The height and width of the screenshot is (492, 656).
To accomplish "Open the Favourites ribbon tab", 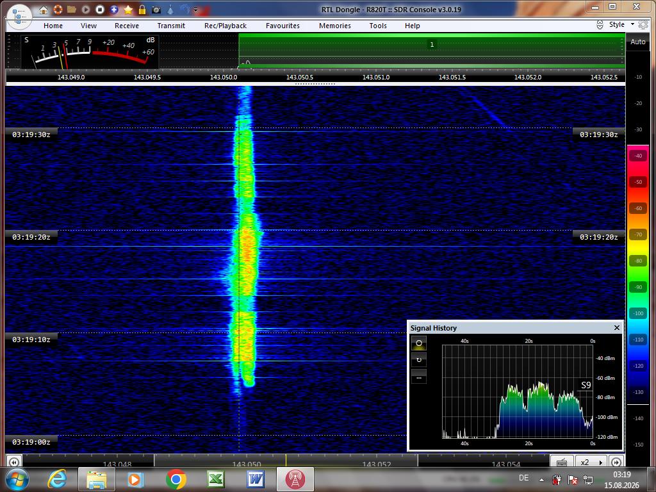I will coord(283,26).
